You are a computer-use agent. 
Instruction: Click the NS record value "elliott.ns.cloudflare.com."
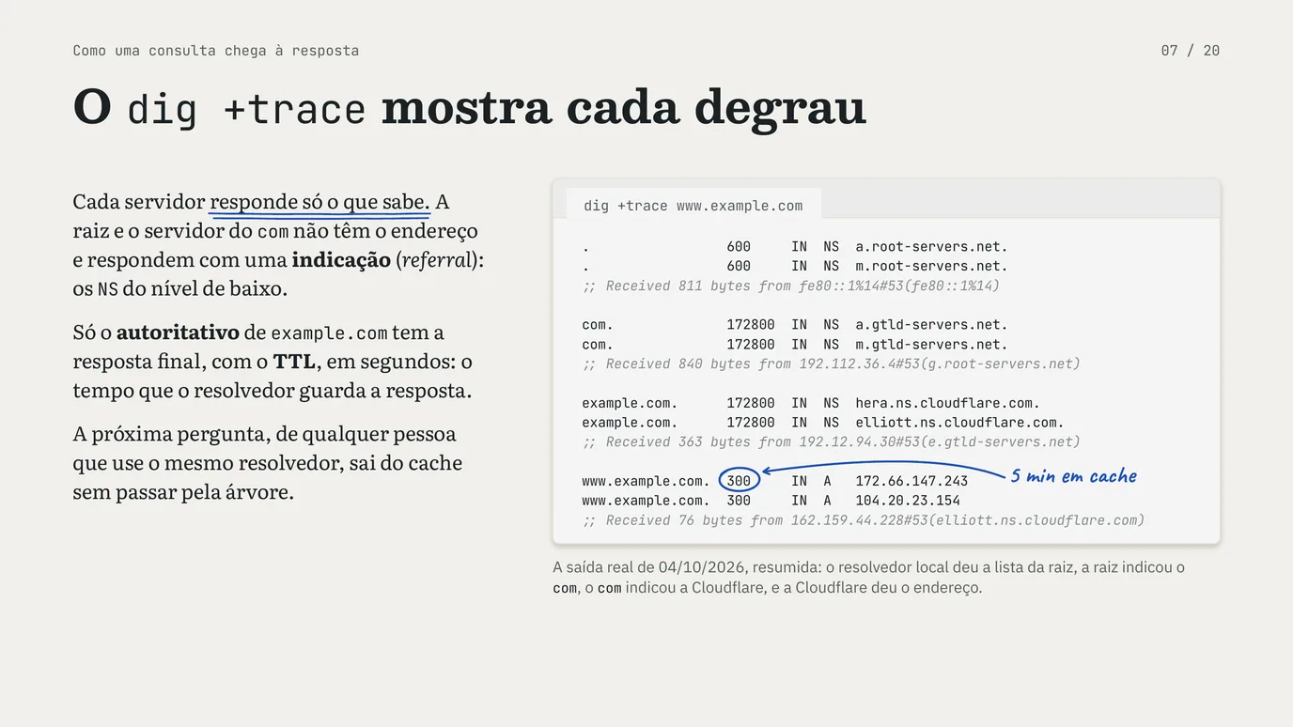click(x=959, y=423)
